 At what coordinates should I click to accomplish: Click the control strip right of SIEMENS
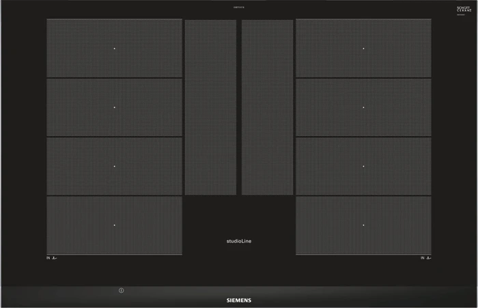tap(364, 296)
